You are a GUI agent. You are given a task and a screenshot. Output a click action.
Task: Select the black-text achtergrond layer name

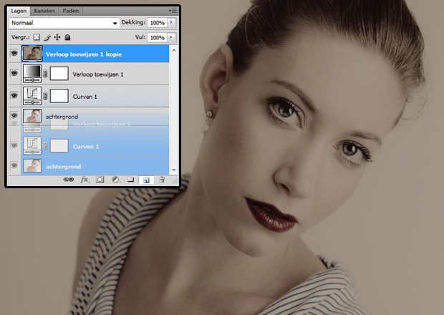pos(62,117)
